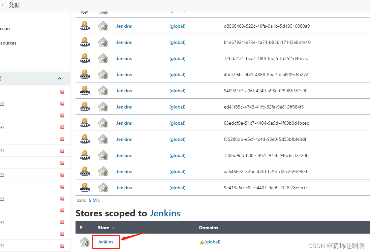This screenshot has width=370, height=252.
Task: Click the credential icon for 72bda131-bcc7 row
Action: click(x=85, y=58)
